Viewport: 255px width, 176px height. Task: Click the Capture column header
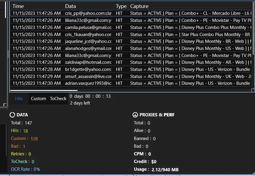[x=139, y=6]
